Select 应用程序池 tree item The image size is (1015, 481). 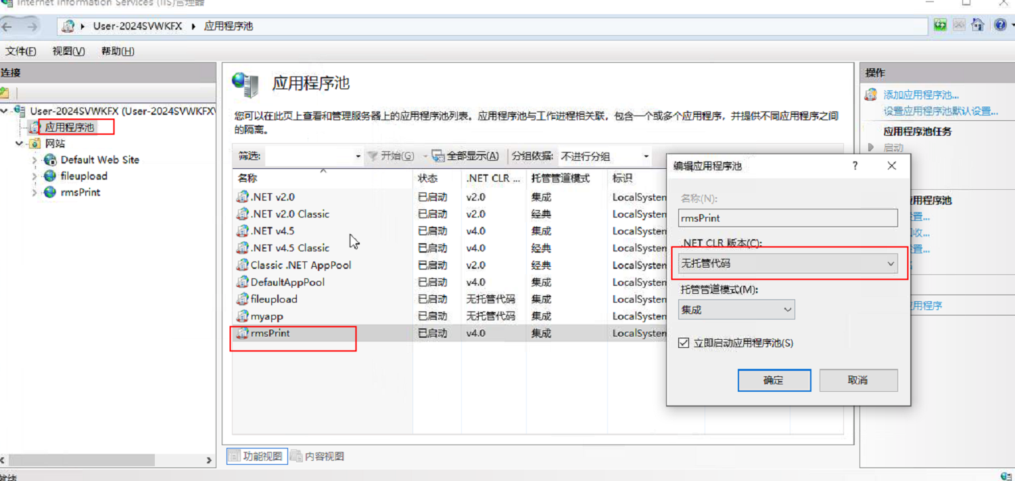pyautogui.click(x=70, y=127)
